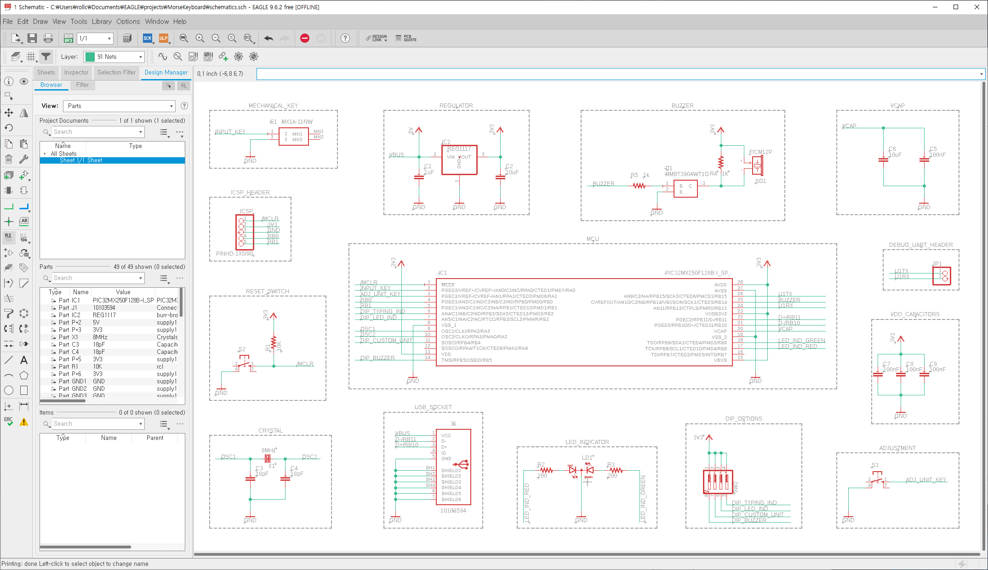Switch to the Filter sub-tab

[83, 85]
